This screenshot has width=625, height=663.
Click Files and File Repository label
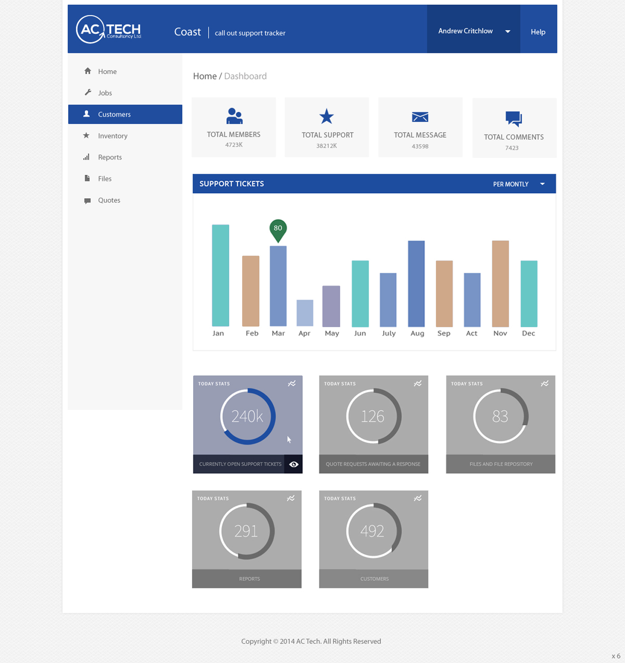[x=501, y=464]
